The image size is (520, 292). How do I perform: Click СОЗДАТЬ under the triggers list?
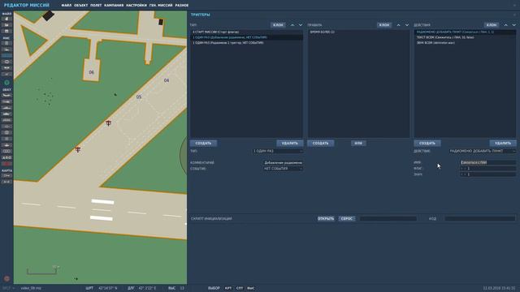203,144
